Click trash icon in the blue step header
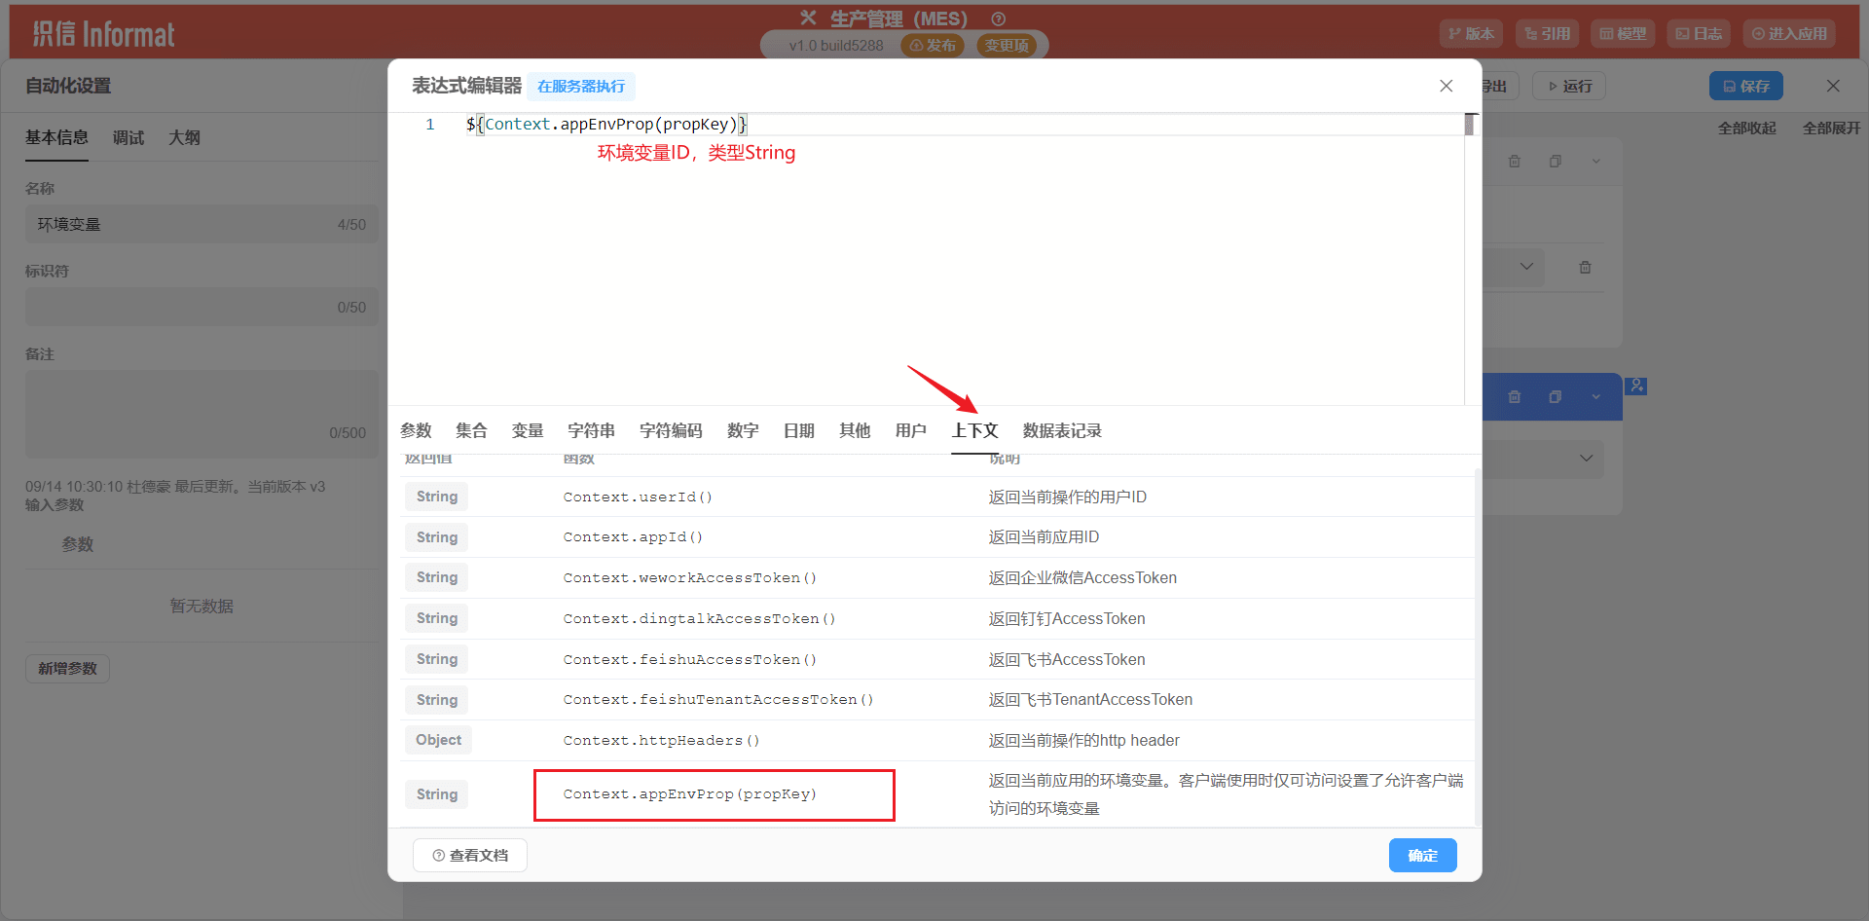This screenshot has height=921, width=1869. pyautogui.click(x=1514, y=396)
